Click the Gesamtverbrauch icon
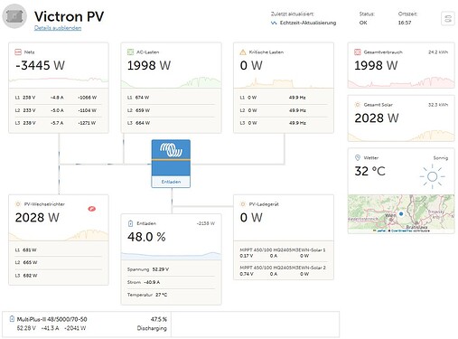 [358, 52]
